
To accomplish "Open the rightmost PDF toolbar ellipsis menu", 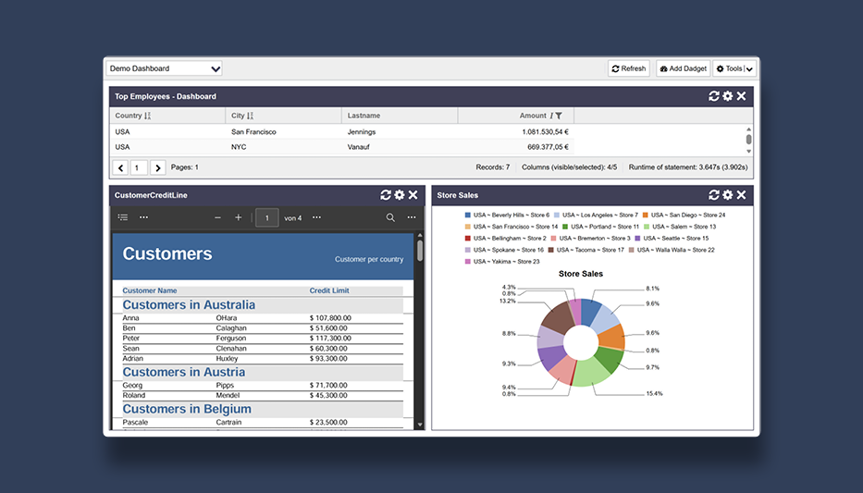I will [412, 217].
